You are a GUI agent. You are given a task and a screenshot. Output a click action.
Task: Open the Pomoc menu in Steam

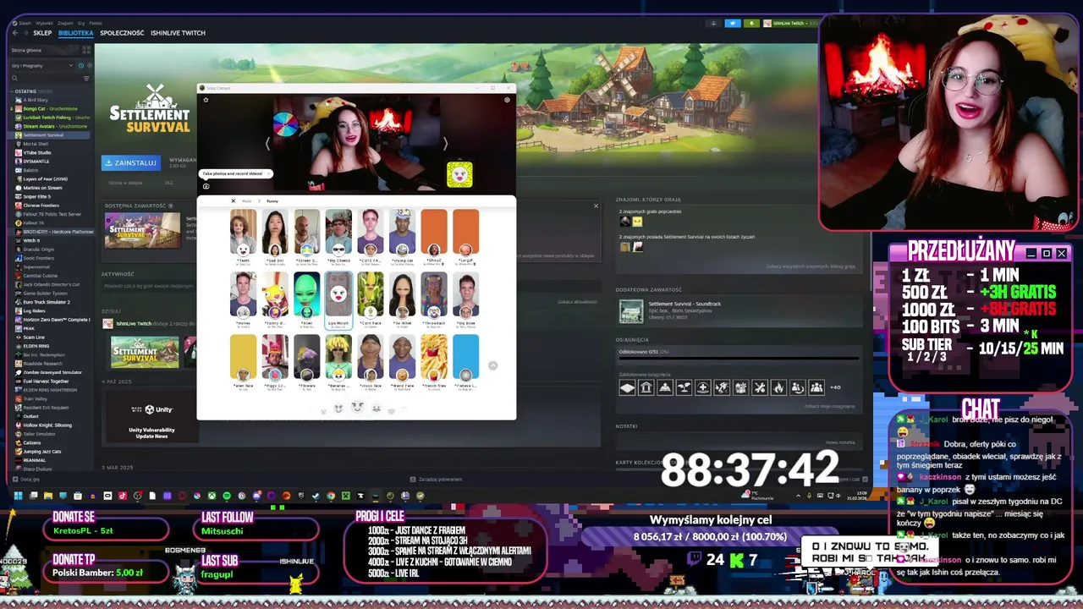tap(95, 23)
